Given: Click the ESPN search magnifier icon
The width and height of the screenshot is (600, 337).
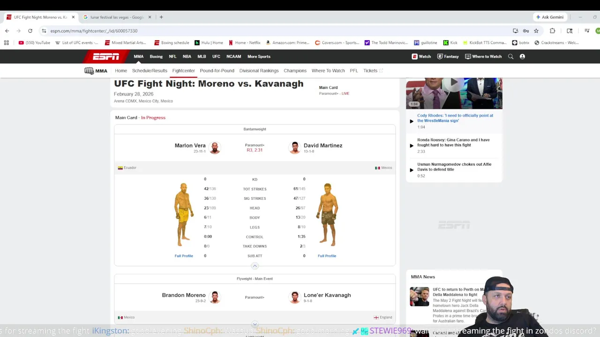Looking at the screenshot, I should (511, 57).
